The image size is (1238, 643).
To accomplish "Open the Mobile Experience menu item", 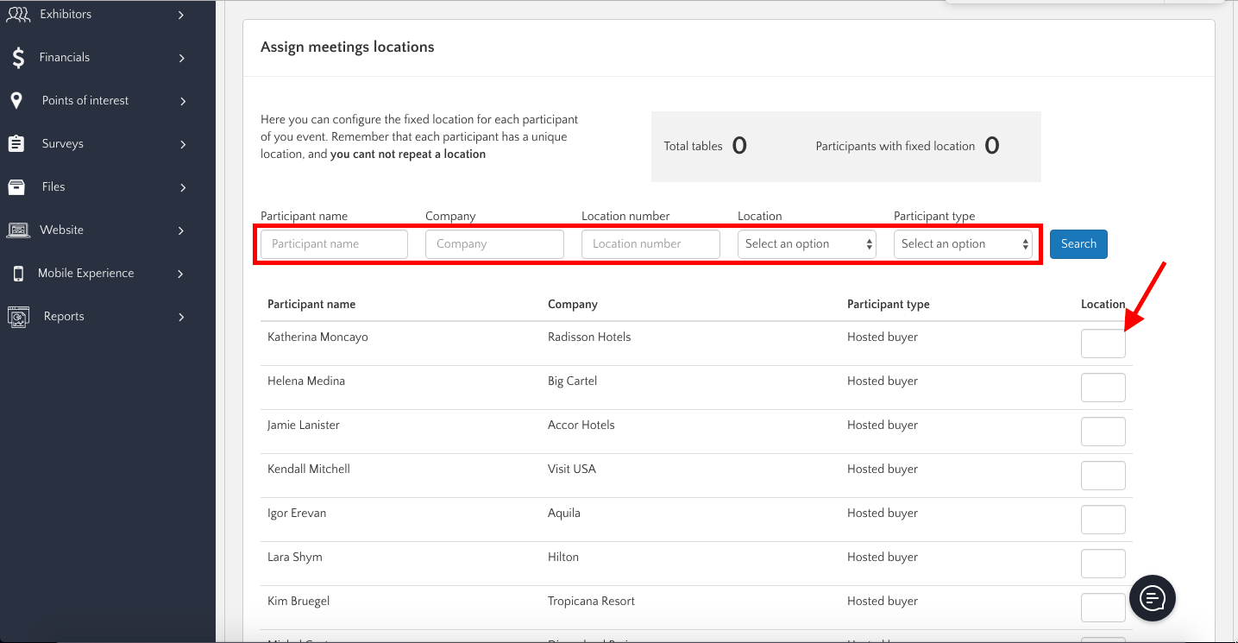I will click(85, 274).
